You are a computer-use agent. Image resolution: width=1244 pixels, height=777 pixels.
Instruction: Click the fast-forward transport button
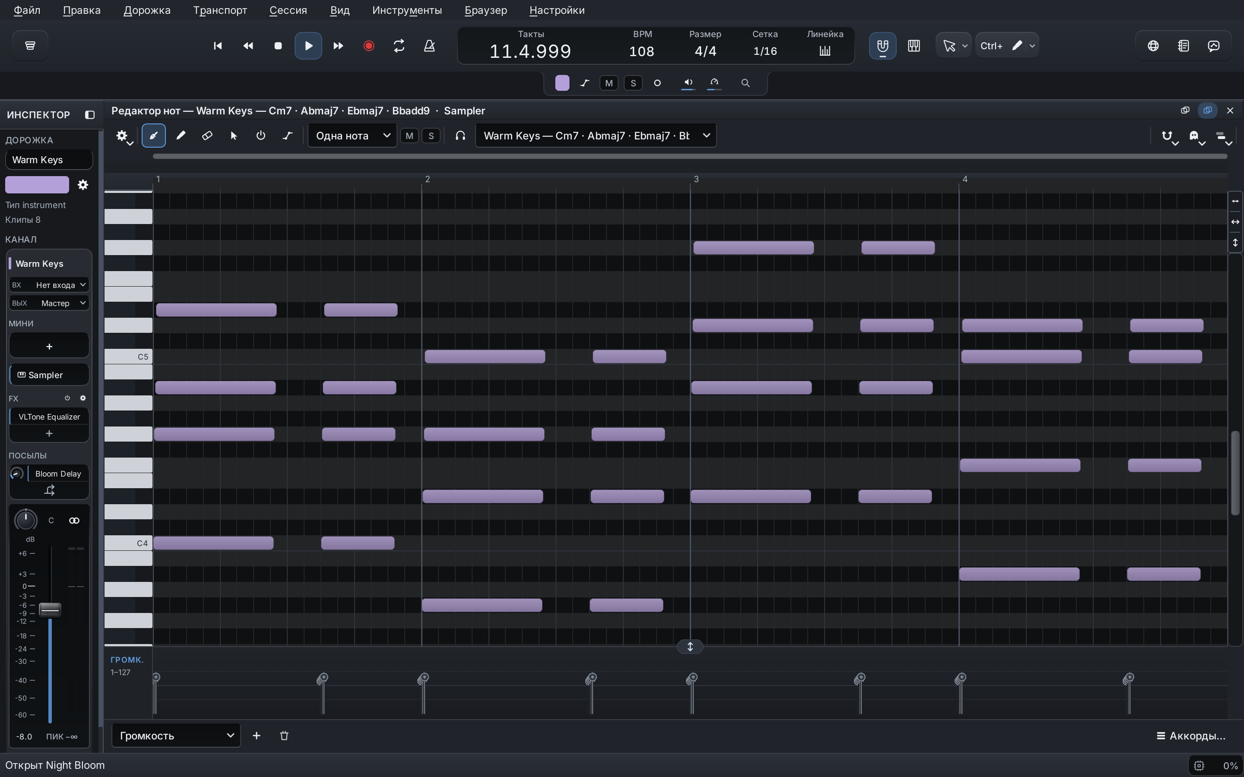point(338,46)
